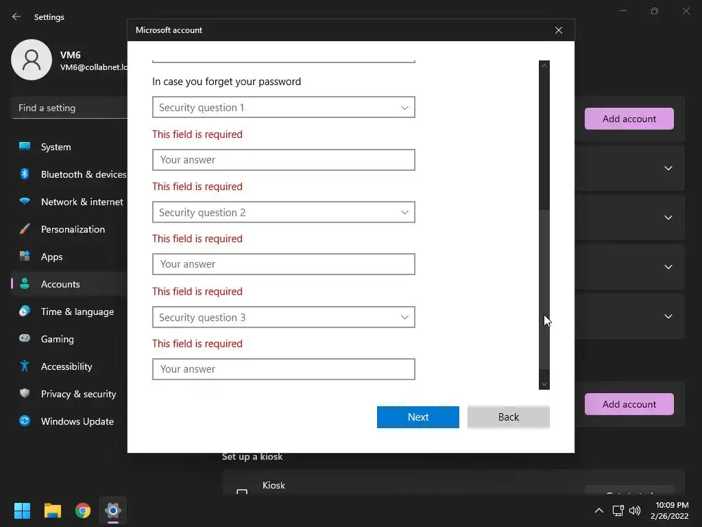Click the lower Add account button
This screenshot has width=702, height=527.
click(629, 404)
